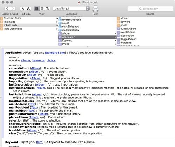Image resolution: width=175 pixels, height=147 pixels.
Task: Select the facesAlbum property icon
Action: [118, 36]
